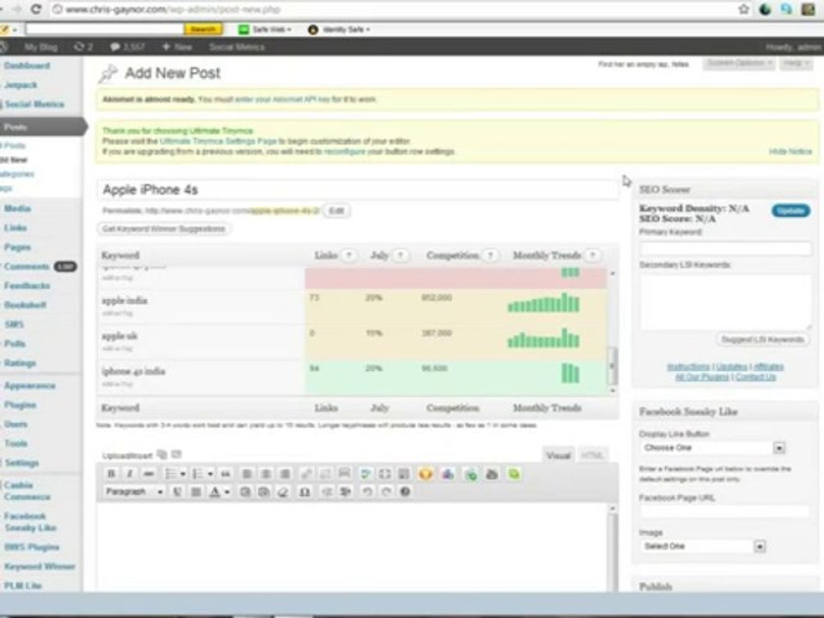Click the Hide Notice link
The image size is (824, 618).
(x=791, y=151)
